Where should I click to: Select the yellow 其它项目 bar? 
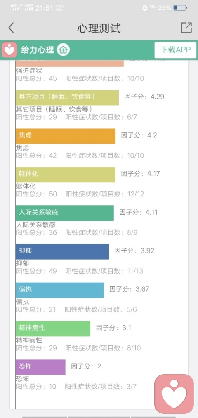coord(67,97)
